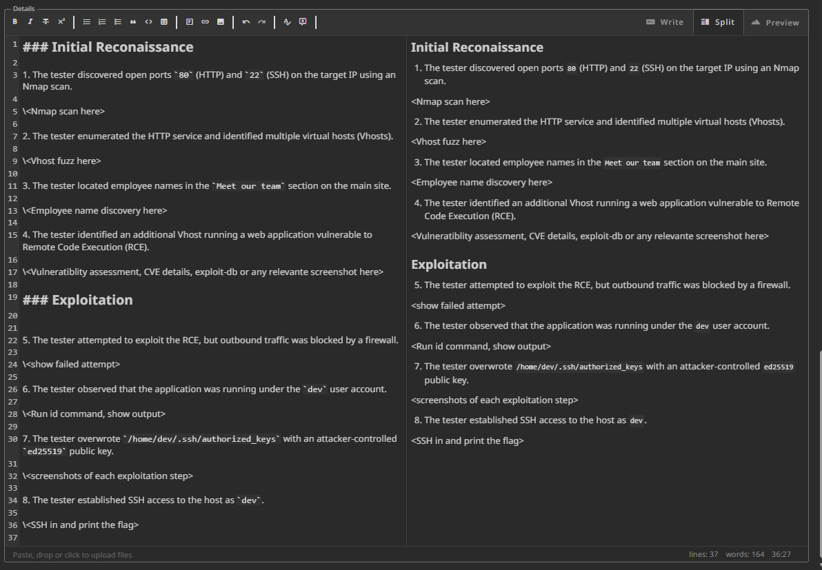822x570 pixels.
Task: Click the upload files area
Action: [x=72, y=555]
